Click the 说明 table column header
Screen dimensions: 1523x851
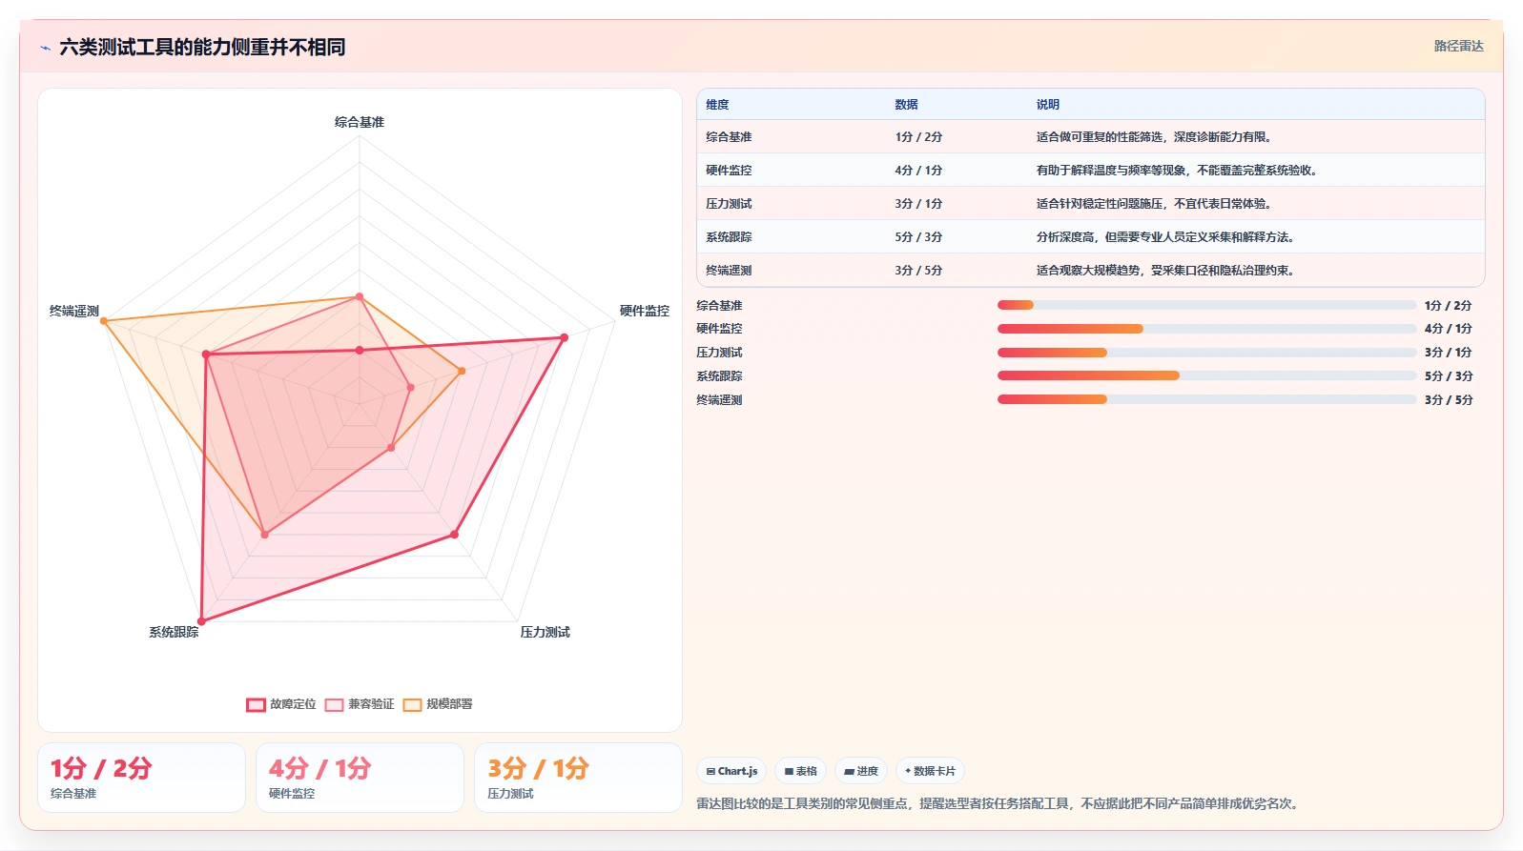pos(1048,105)
